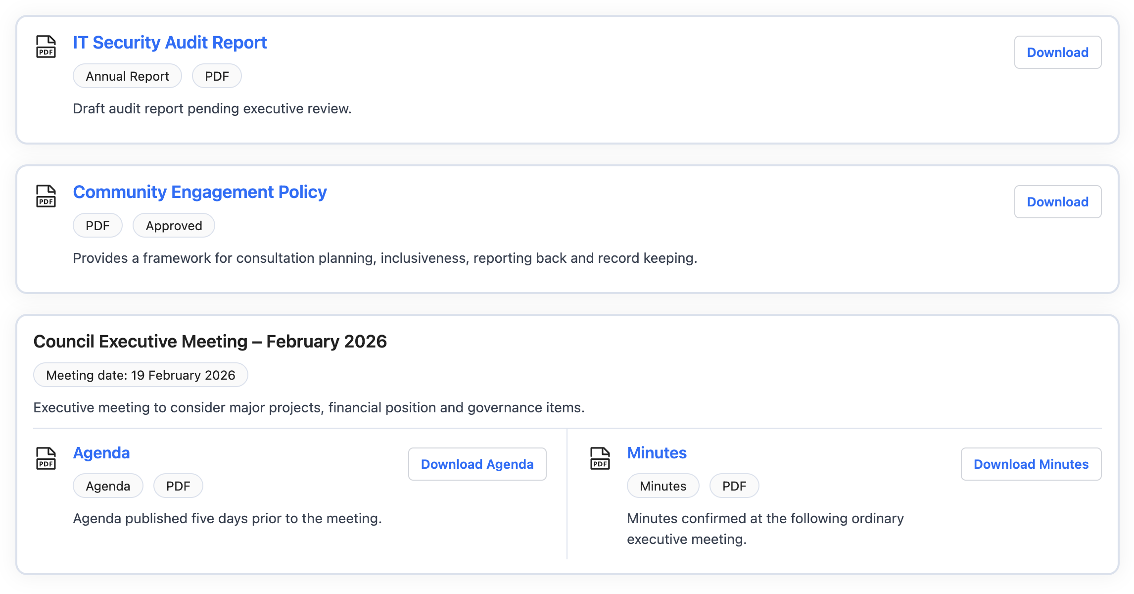The image size is (1134, 594).
Task: Click the Minutes tag pill
Action: 663,486
